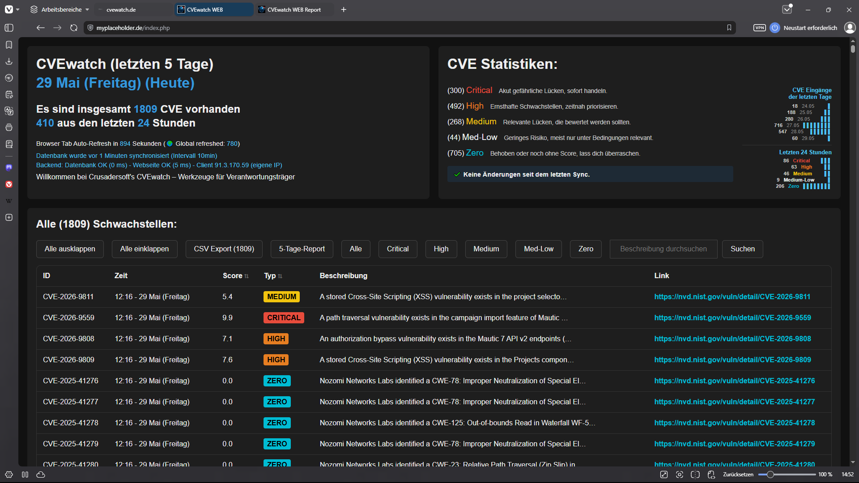Open a new tab with plus button
859x483 pixels.
(344, 9)
